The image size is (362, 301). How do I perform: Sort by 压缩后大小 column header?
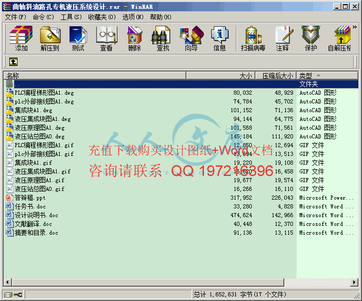[x=275, y=76]
